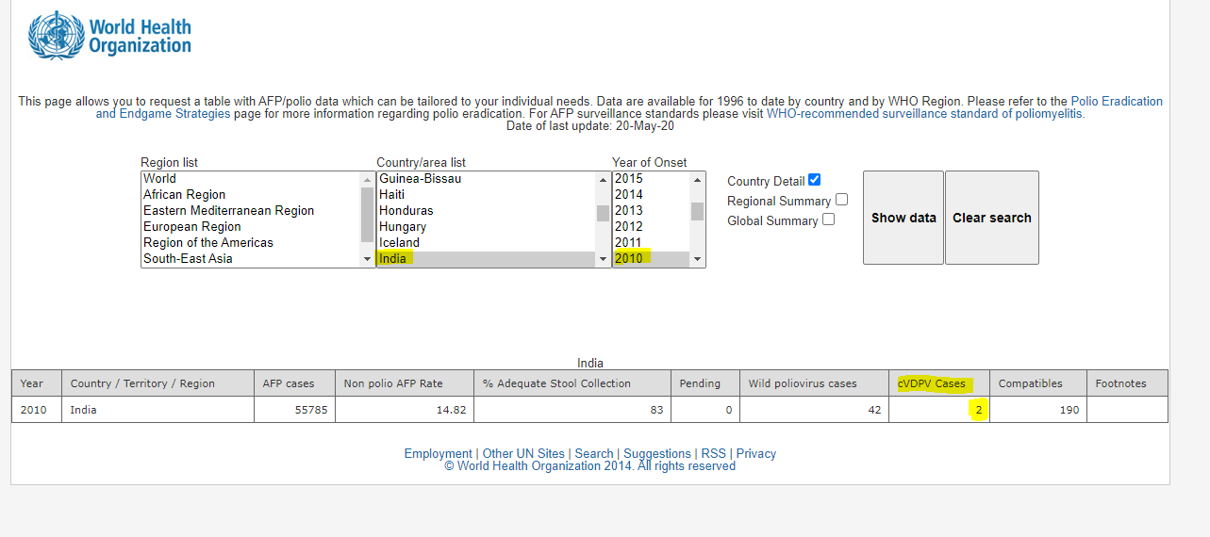Pick Region of the Americas option
Viewport: 1210px width, 537px height.
251,243
